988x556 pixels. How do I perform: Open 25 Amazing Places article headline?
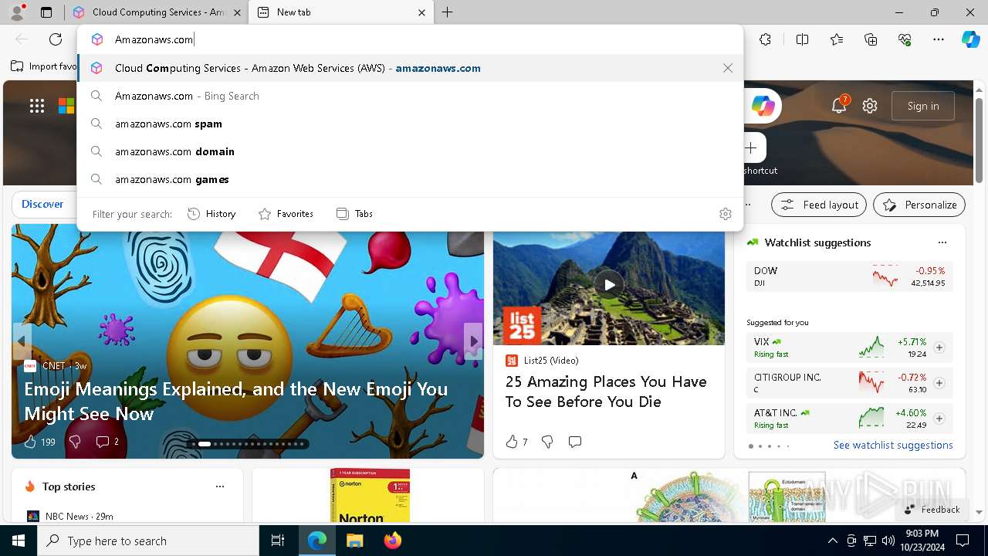coord(606,392)
